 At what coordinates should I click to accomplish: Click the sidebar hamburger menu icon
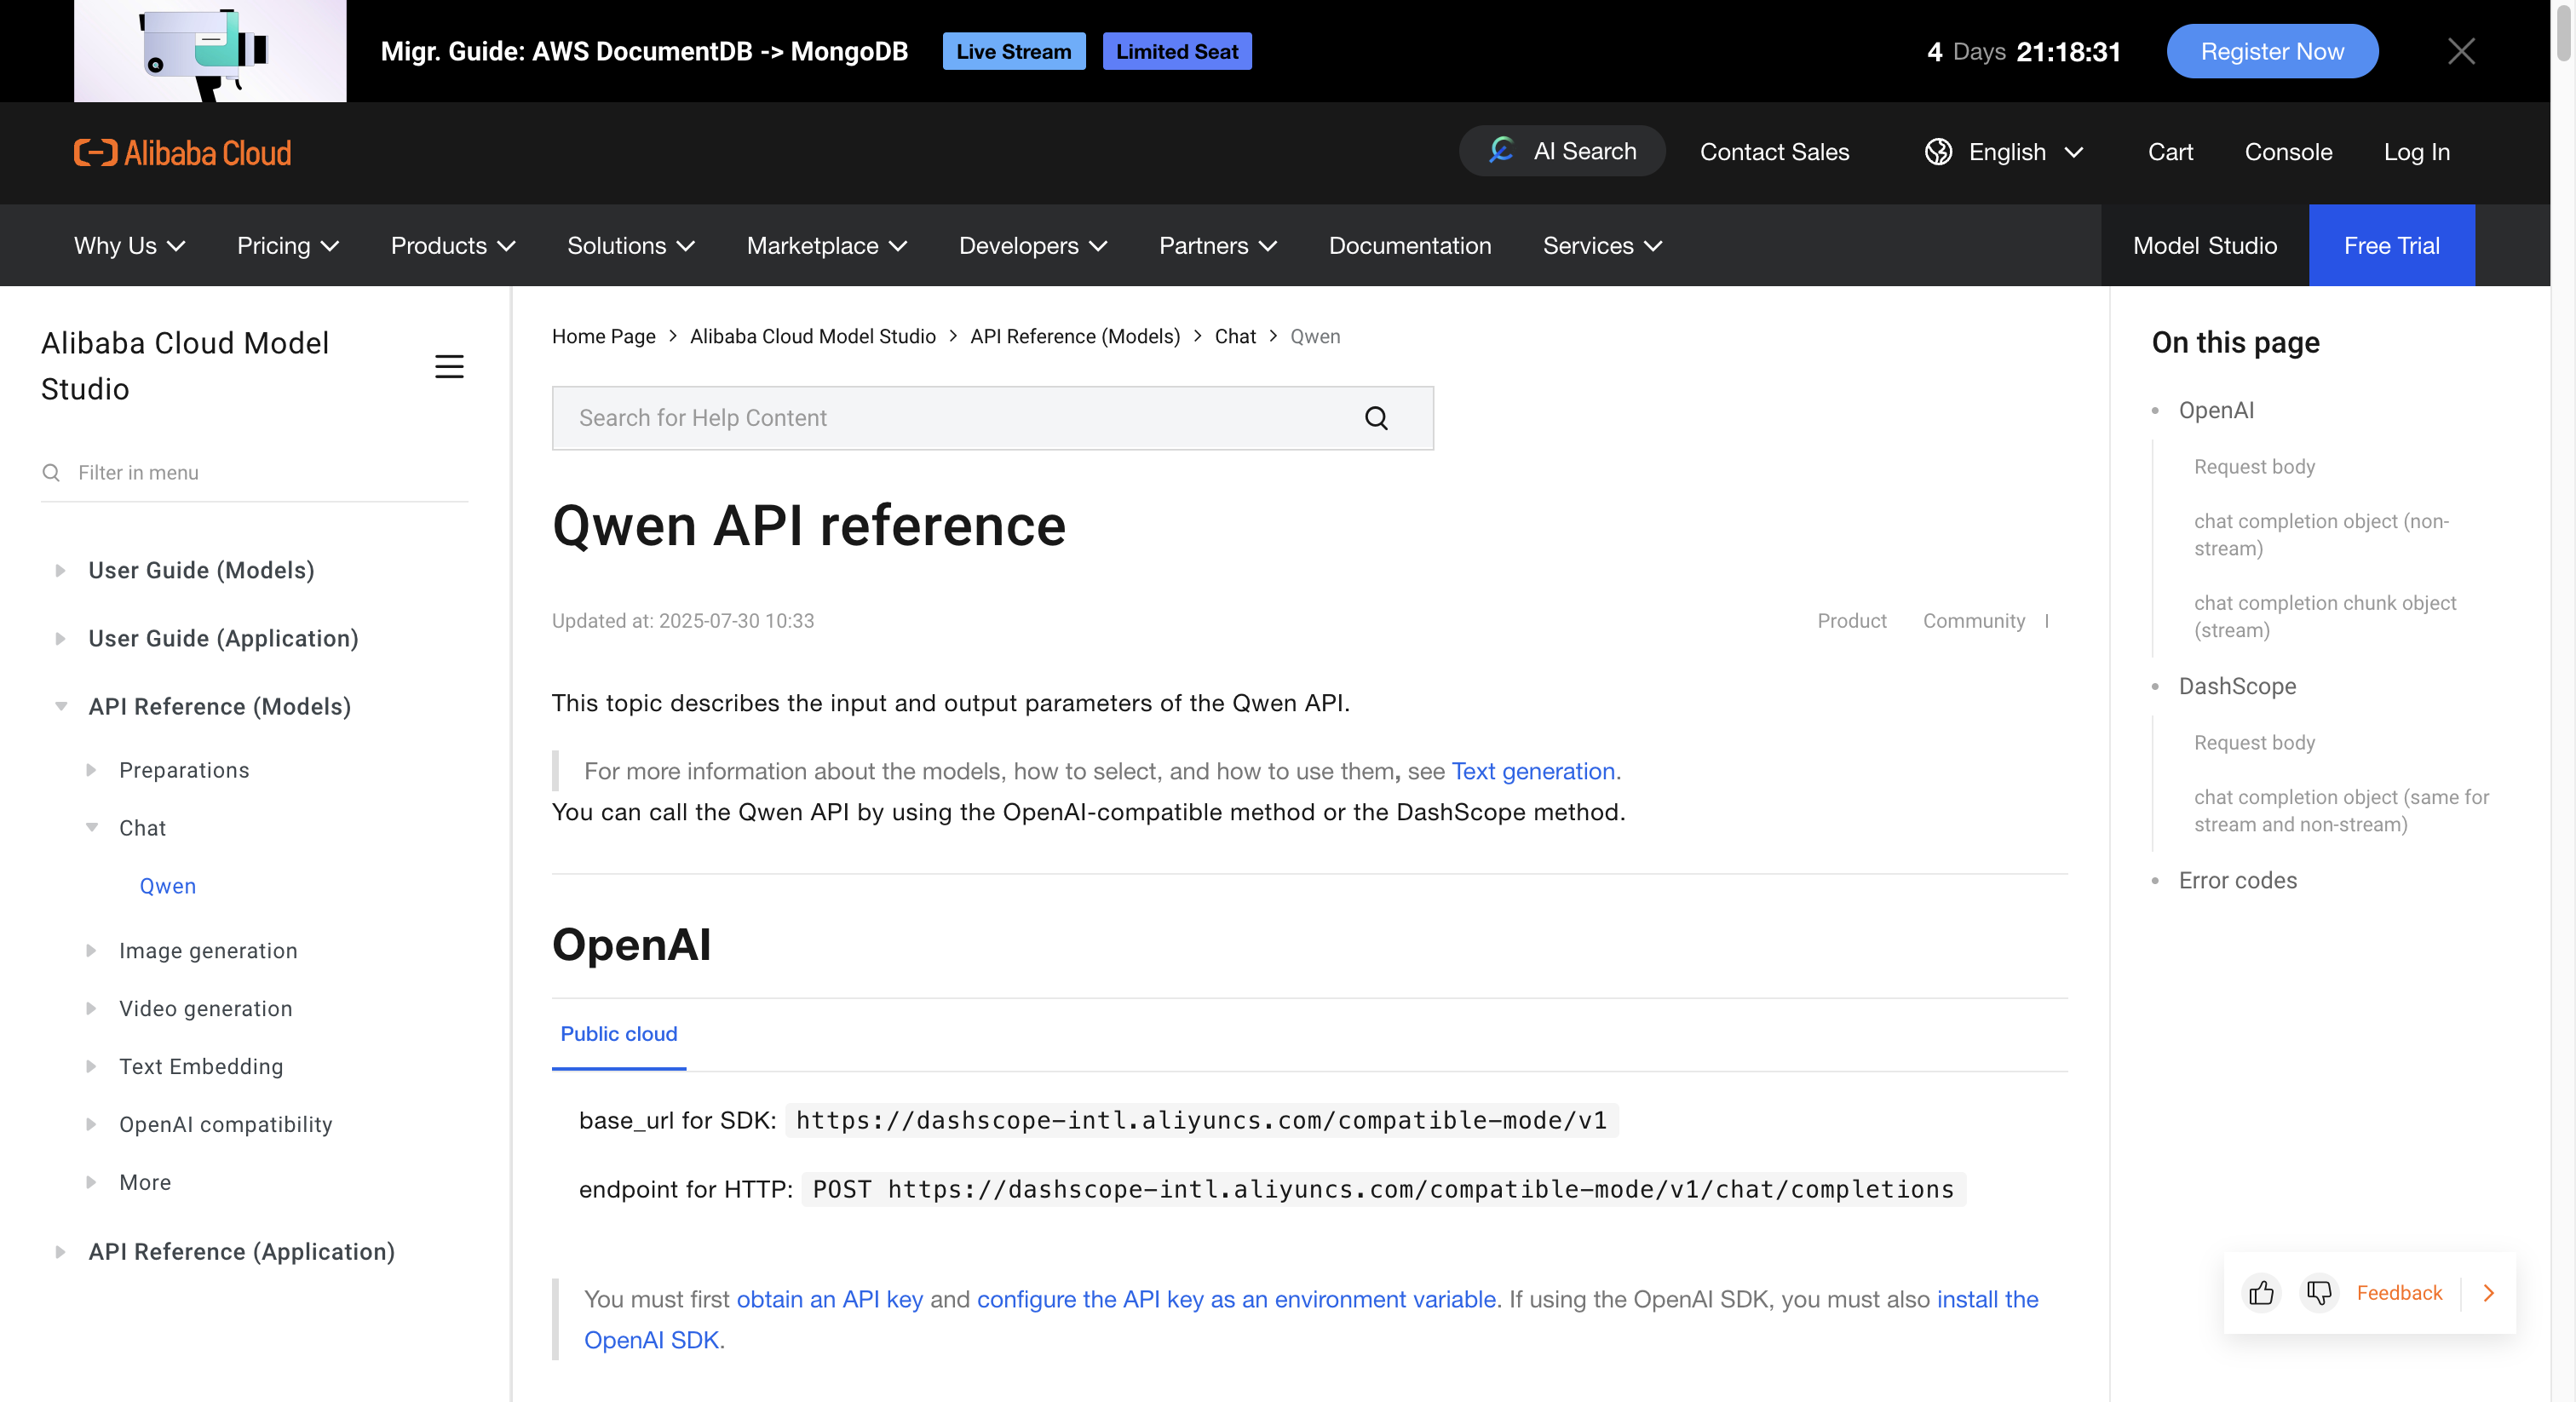pos(449,366)
